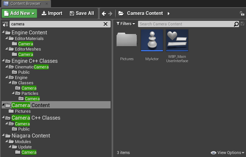Toggle the sources panel visibility icon

(x=5, y=24)
